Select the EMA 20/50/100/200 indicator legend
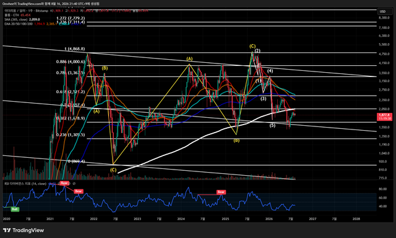This screenshot has height=238, width=396. [x=19, y=23]
